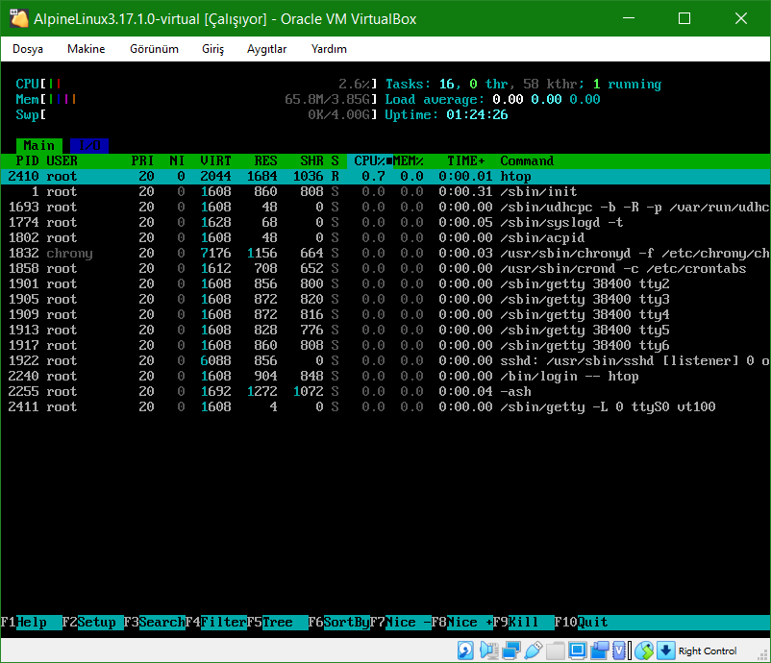This screenshot has width=771, height=663.
Task: Select the chronyd process row
Action: 385,253
